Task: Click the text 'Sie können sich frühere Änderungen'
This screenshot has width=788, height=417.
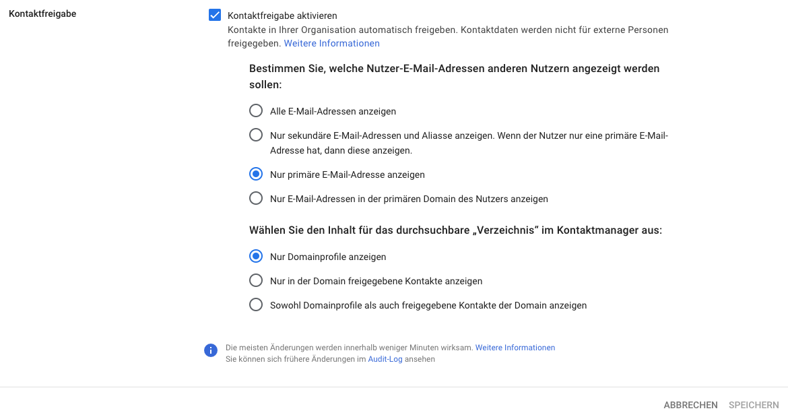Action: [296, 359]
